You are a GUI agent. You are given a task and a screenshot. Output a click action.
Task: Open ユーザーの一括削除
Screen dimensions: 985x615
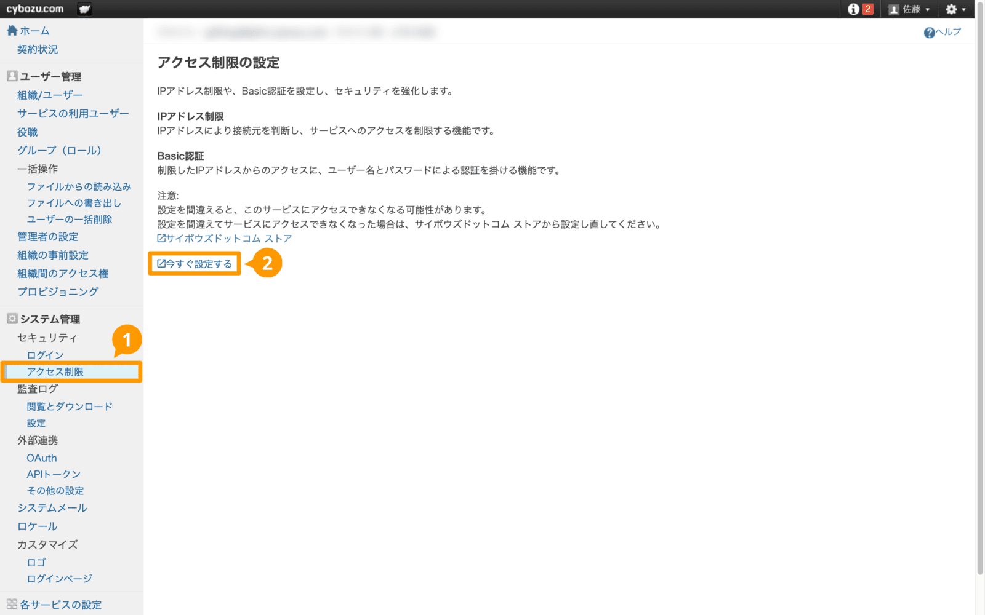click(70, 220)
